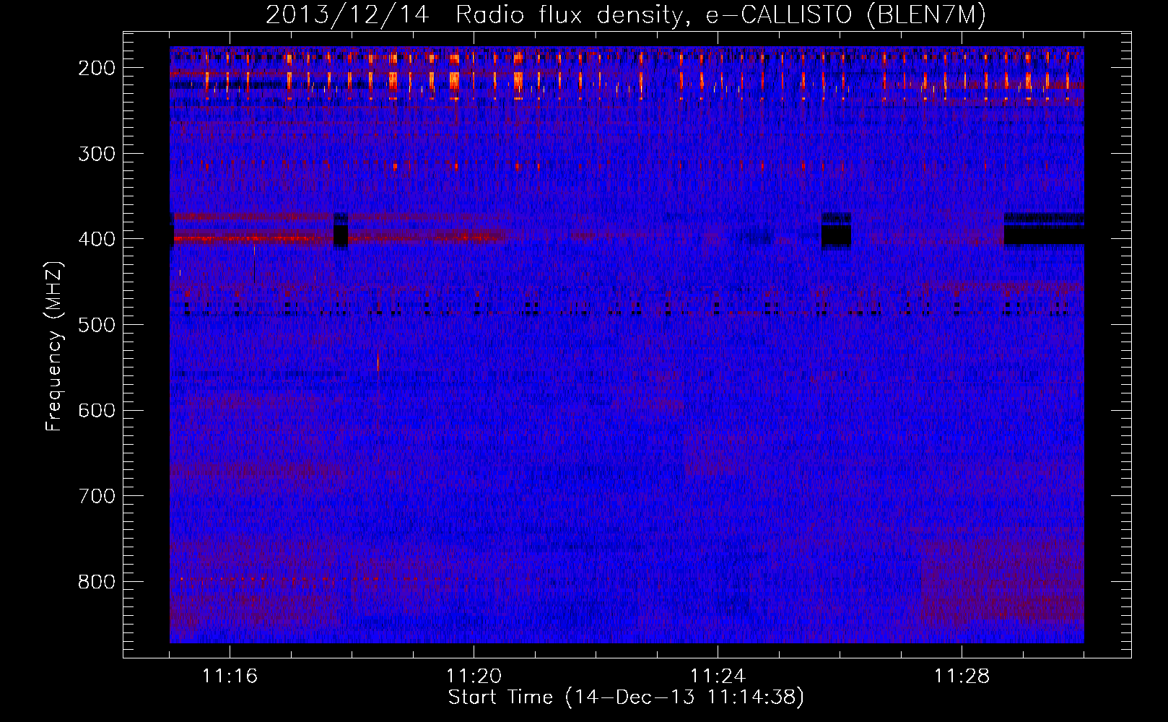Screen dimensions: 1168x722
Task: Click the plot title "2013/12/14 Radio flux density, e-CALLISTO (BLEN7M)"
Action: 625,15
